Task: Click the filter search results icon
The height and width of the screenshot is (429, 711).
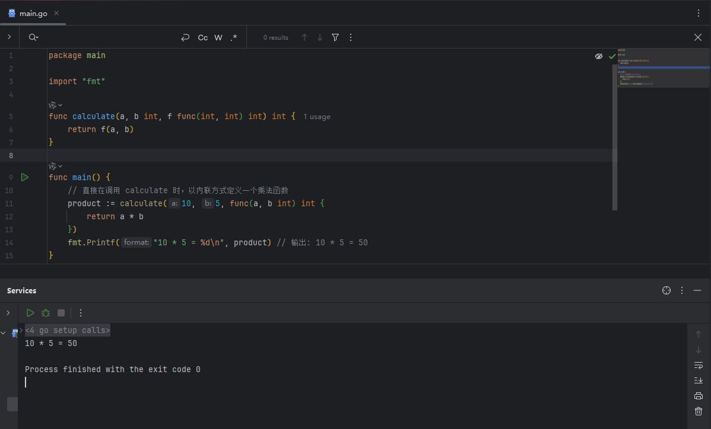Action: coord(335,37)
